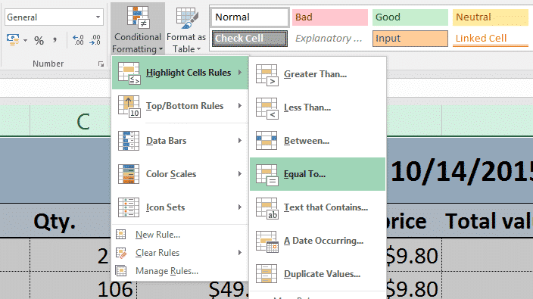Click the Data Bars icon
Image resolution: width=533 pixels, height=299 pixels.
click(129, 141)
